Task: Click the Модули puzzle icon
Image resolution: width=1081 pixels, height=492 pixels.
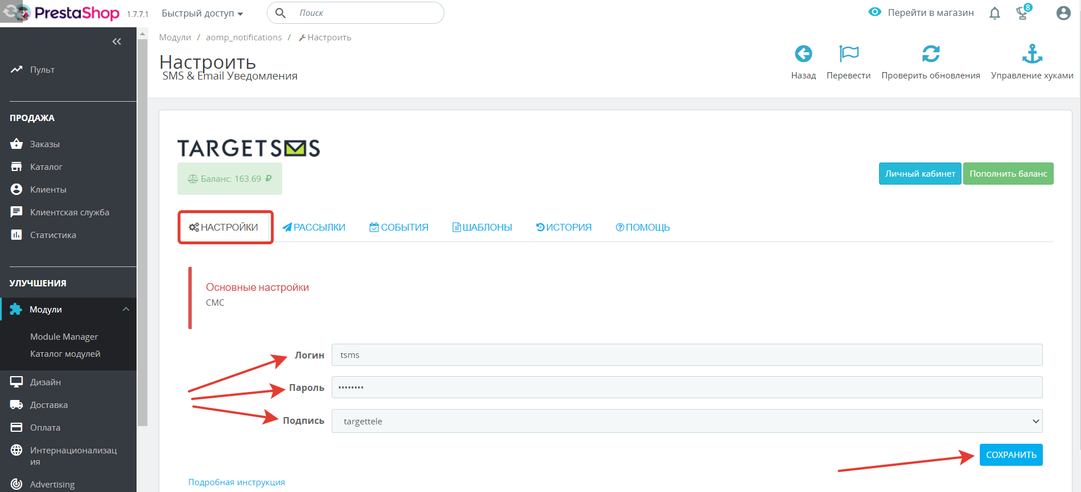Action: click(x=16, y=309)
